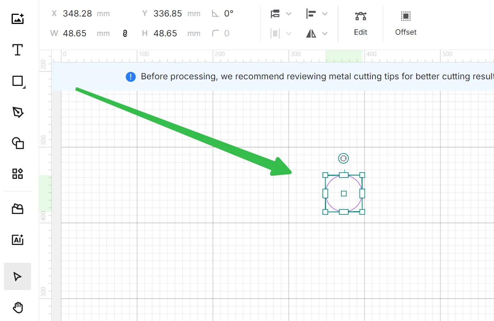Activate the Hand pan tool
The width and height of the screenshot is (494, 321).
(18, 307)
